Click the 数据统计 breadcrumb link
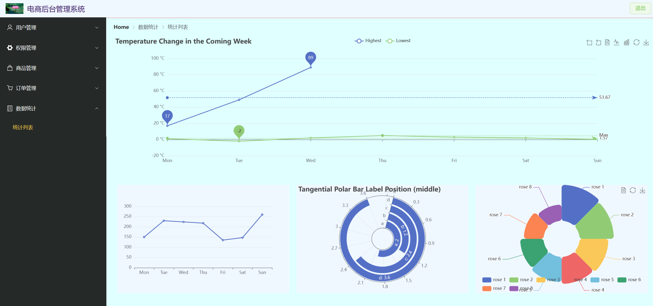The height and width of the screenshot is (306, 653). tap(149, 27)
